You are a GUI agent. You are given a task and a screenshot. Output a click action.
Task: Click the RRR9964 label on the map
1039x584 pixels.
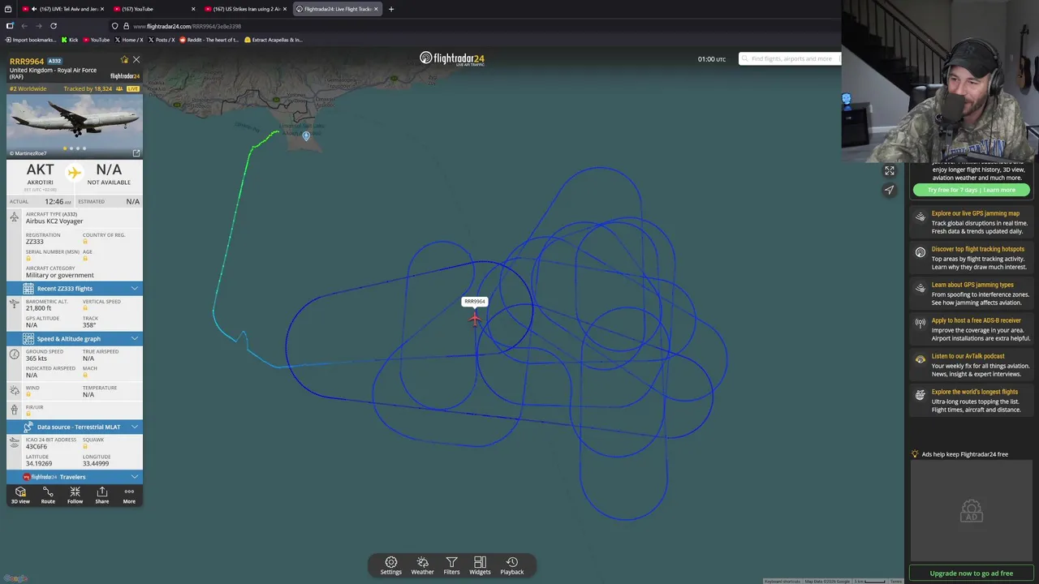point(475,301)
